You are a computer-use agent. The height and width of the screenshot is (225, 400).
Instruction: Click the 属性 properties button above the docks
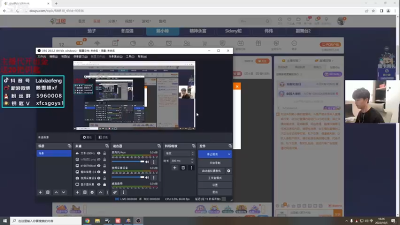click(x=87, y=137)
